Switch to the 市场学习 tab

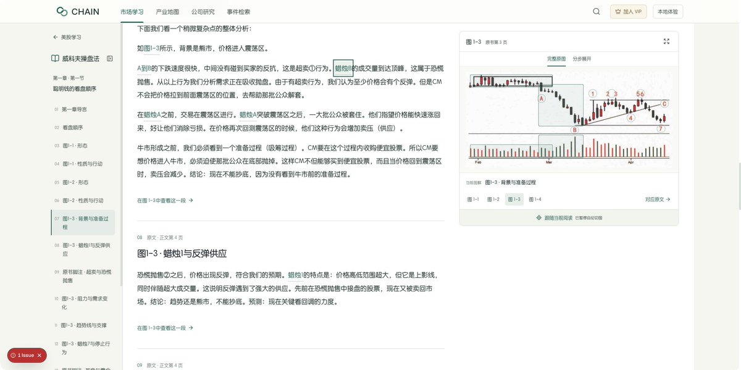click(132, 12)
